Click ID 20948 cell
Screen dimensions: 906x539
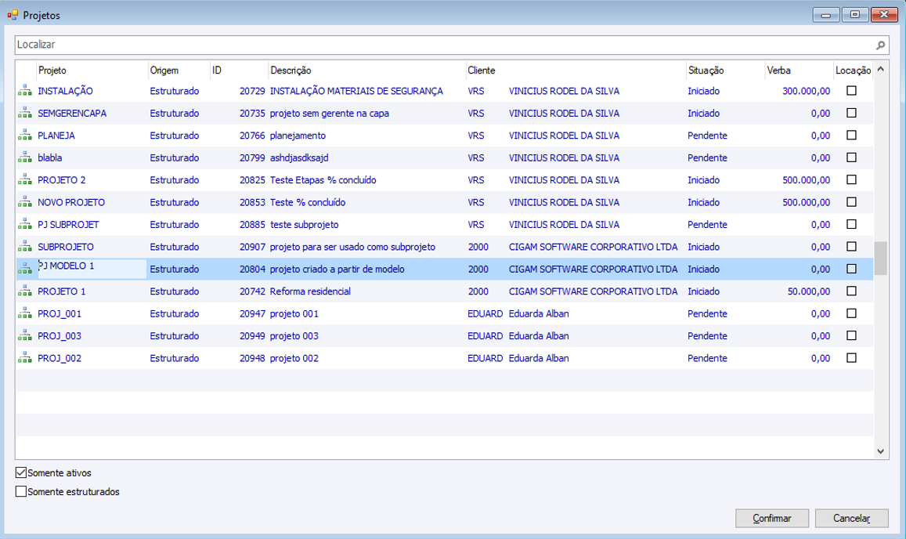click(252, 358)
